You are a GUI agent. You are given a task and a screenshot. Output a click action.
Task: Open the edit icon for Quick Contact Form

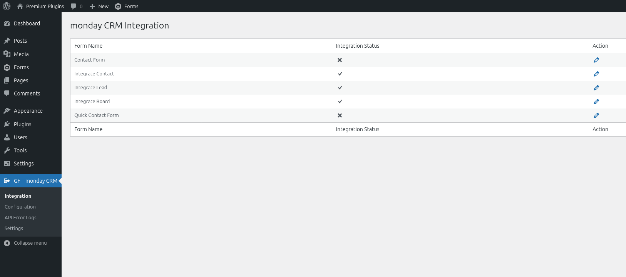click(x=596, y=115)
